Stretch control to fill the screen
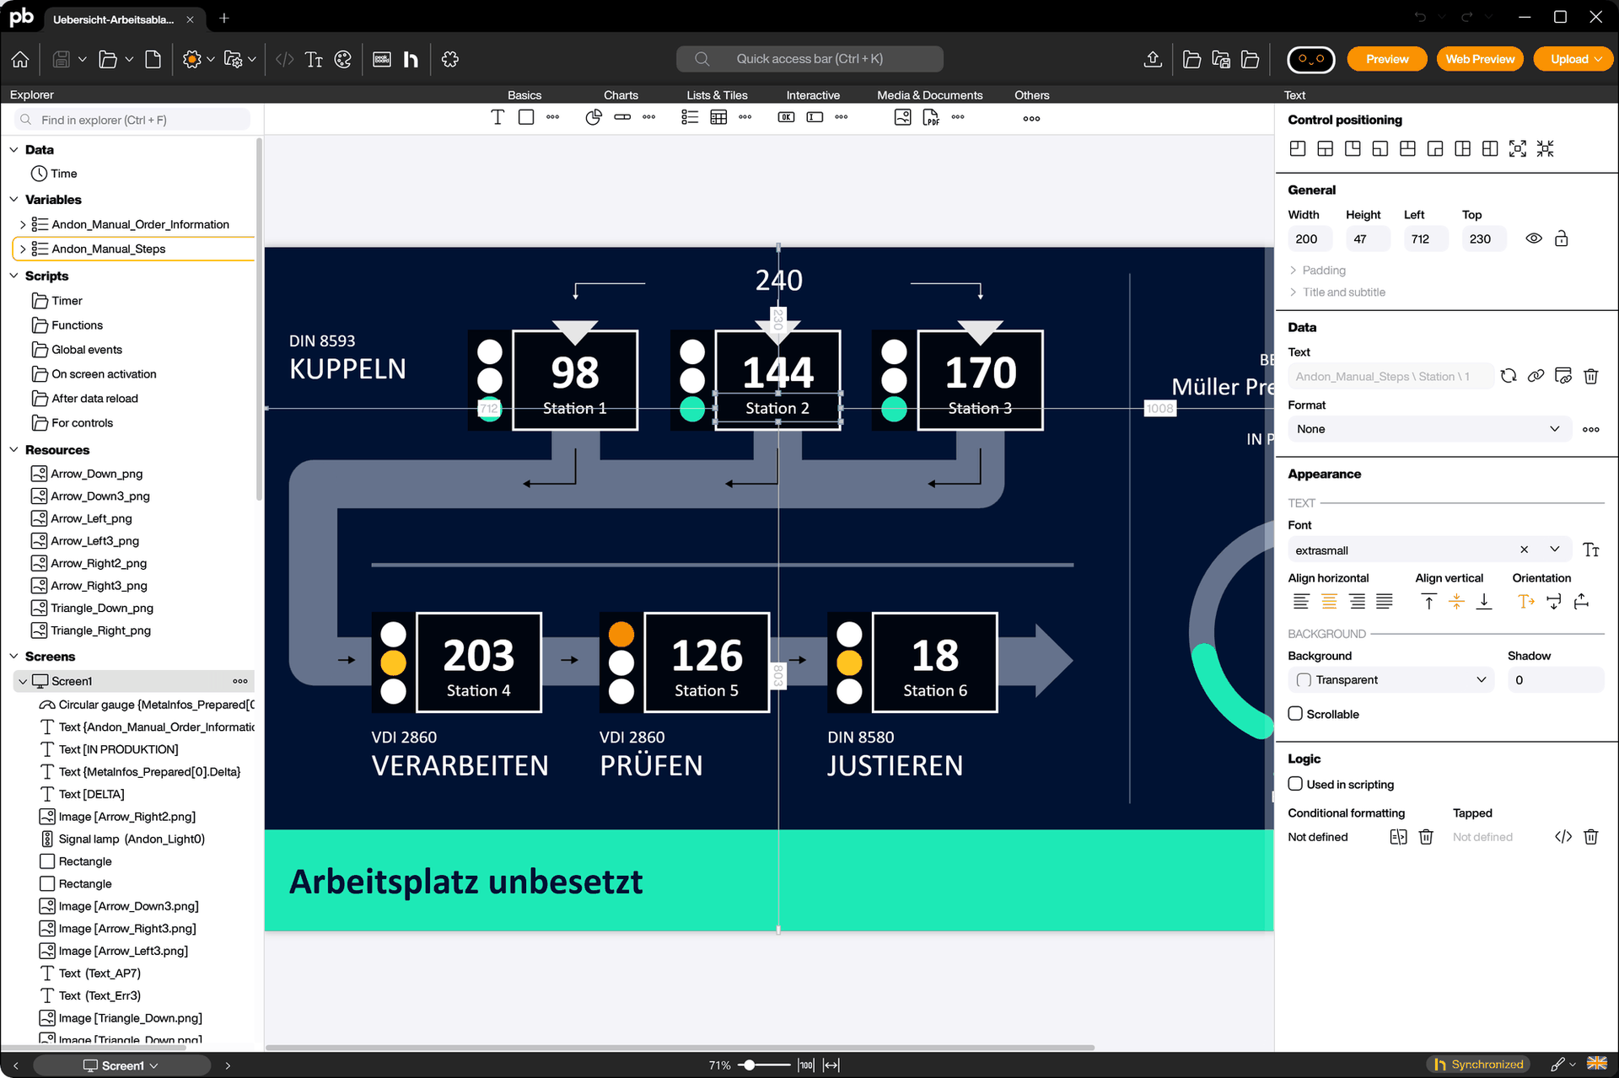 (1518, 149)
